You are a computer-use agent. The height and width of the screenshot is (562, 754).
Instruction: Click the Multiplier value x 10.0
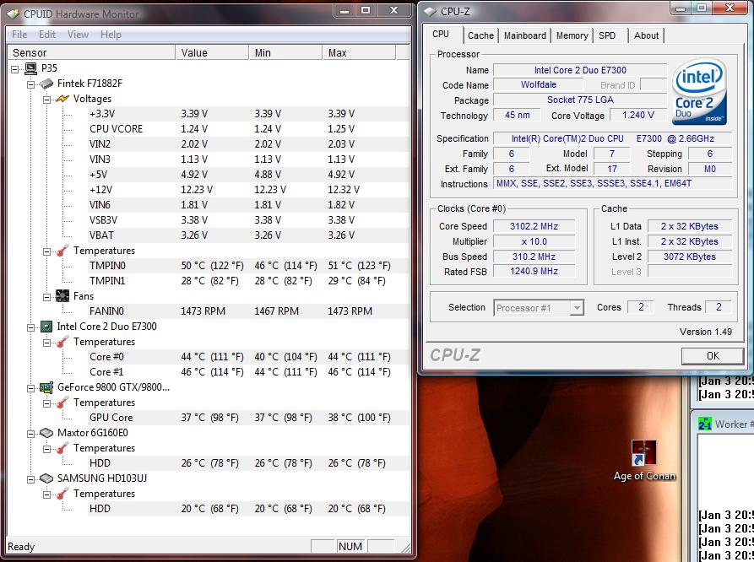(x=534, y=242)
